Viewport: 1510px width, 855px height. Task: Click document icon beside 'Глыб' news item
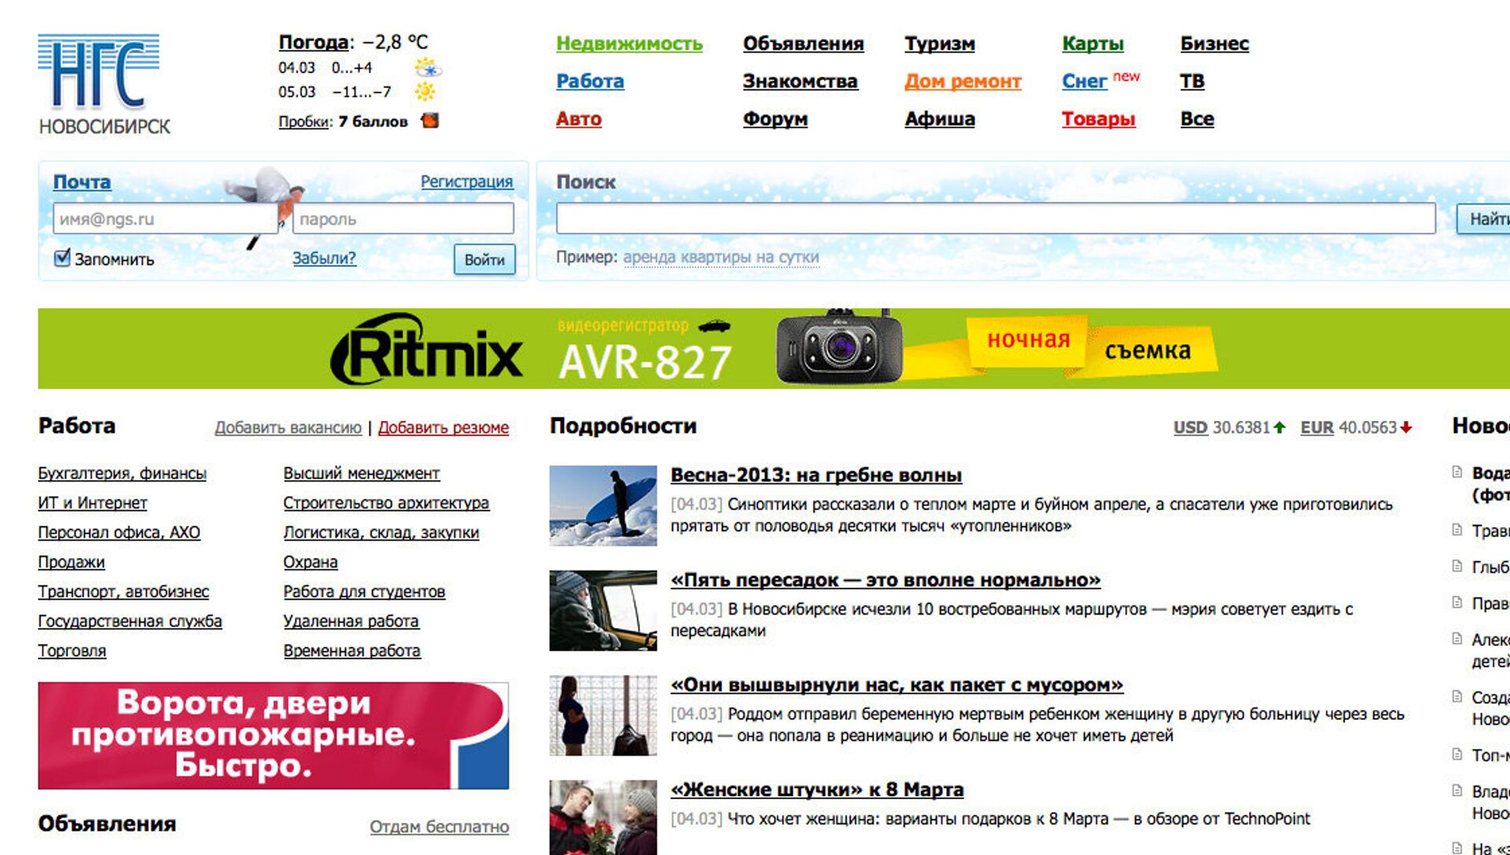pyautogui.click(x=1457, y=566)
